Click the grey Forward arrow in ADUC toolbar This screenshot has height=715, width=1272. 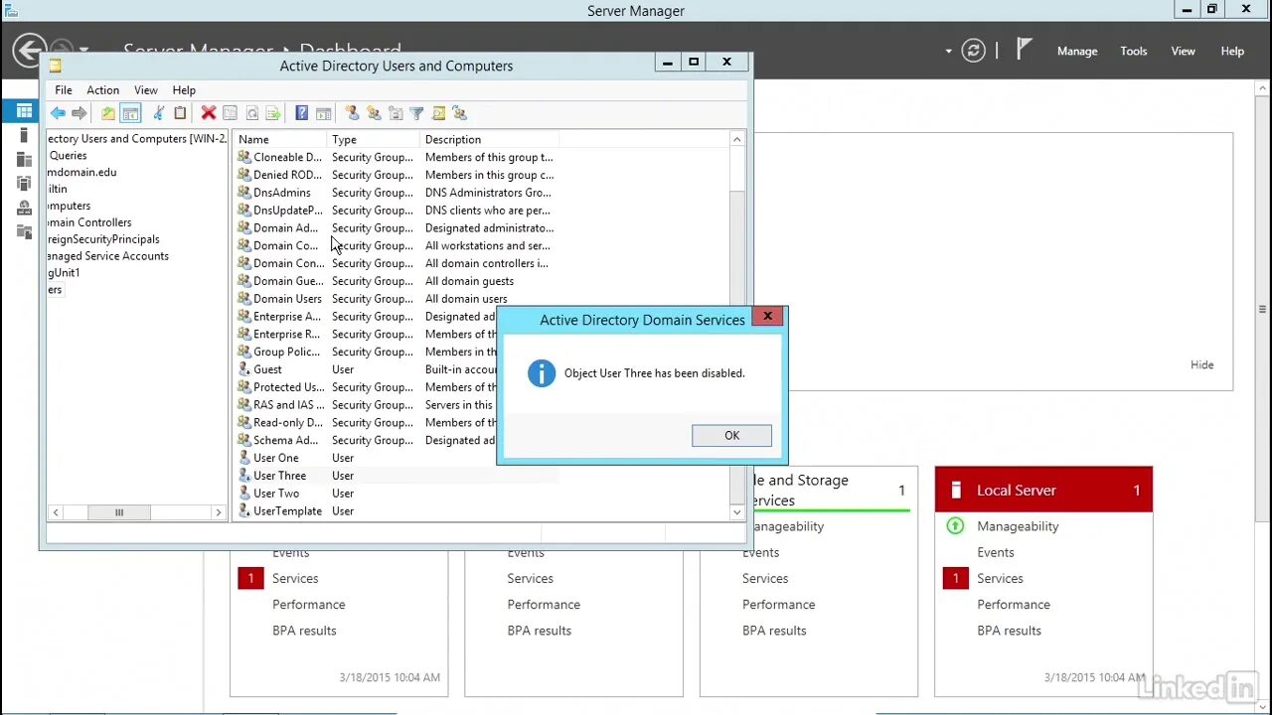[x=79, y=113]
